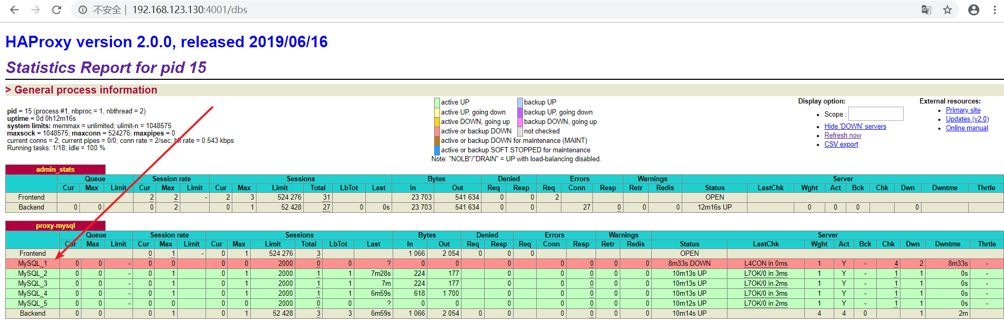
Task: Open the translate page icon
Action: click(x=926, y=9)
